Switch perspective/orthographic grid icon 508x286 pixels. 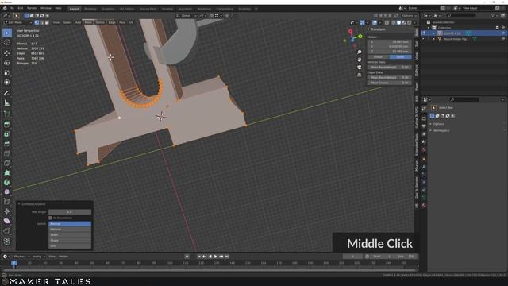coord(359,75)
